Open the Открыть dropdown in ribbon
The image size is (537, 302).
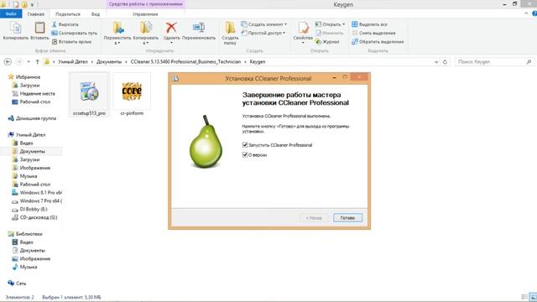[x=330, y=24]
